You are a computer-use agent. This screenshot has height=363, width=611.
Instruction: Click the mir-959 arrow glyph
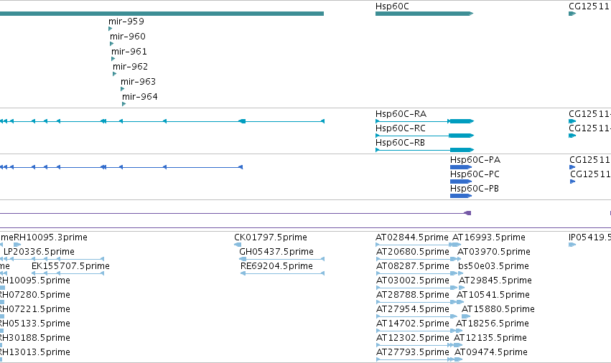point(111,29)
